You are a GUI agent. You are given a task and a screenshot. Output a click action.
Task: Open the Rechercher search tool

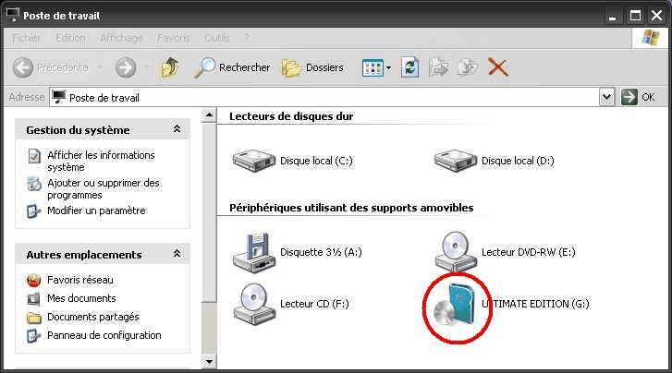pyautogui.click(x=232, y=67)
